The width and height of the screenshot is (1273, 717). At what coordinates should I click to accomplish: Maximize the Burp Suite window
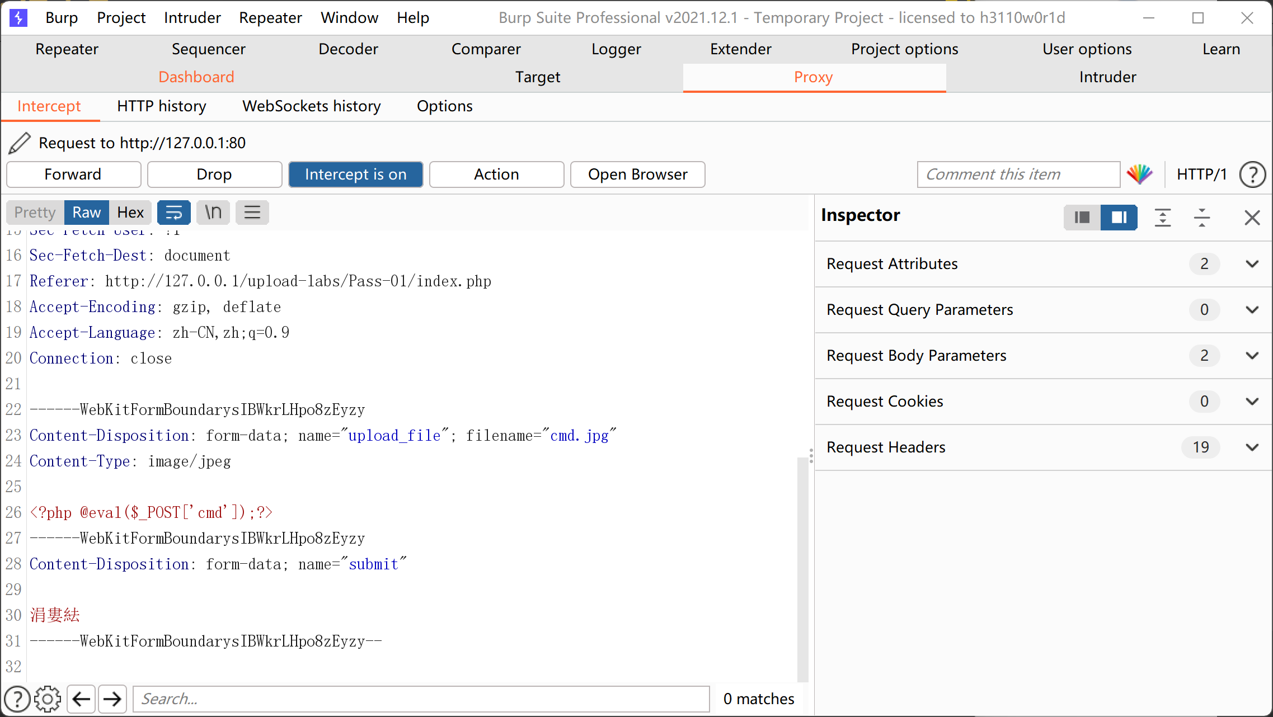coord(1198,18)
